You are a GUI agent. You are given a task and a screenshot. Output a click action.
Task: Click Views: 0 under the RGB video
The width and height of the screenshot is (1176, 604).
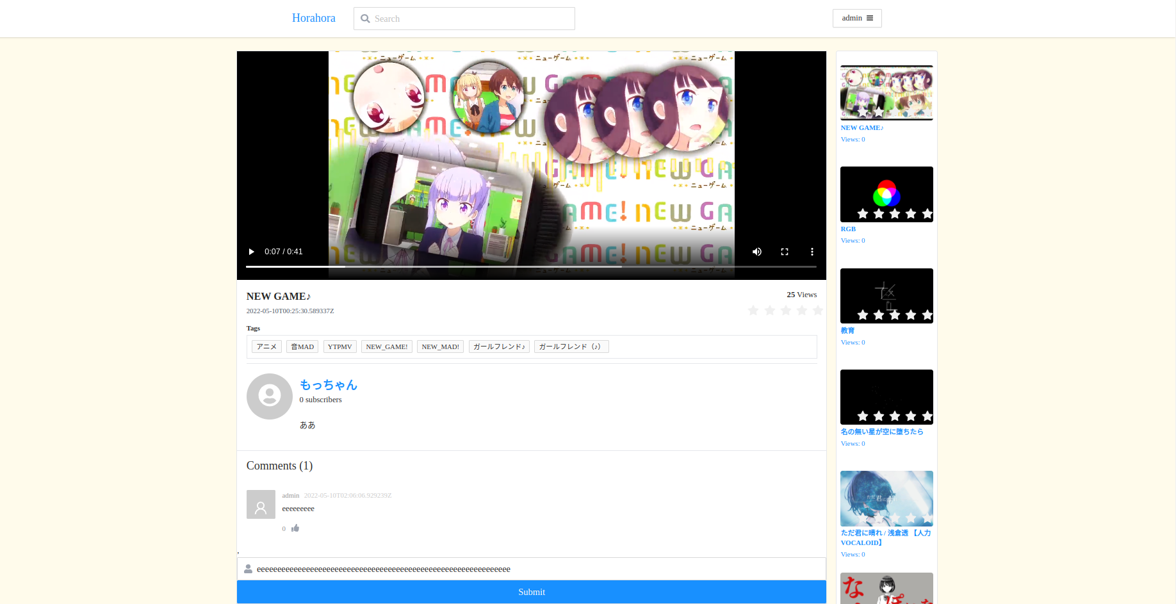853,241
